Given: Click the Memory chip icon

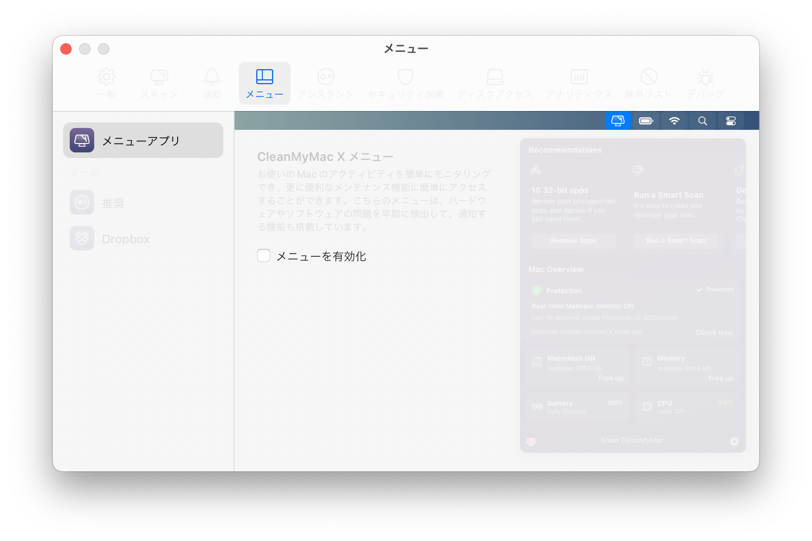Looking at the screenshot, I should click(647, 361).
